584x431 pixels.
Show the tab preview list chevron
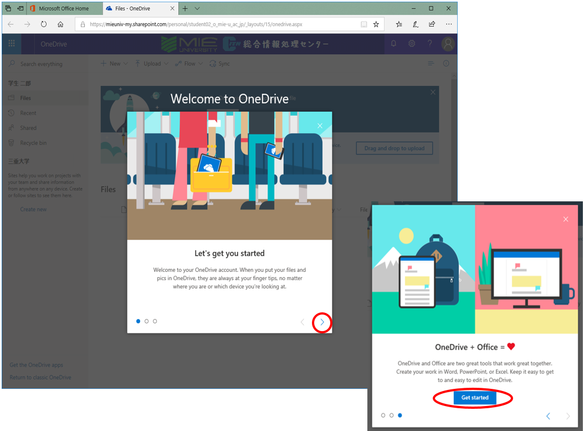tap(197, 8)
